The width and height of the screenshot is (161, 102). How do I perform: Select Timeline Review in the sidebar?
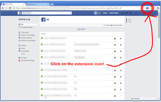pos(27,27)
